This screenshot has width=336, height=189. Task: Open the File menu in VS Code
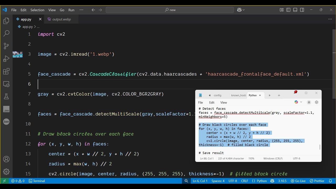14,10
